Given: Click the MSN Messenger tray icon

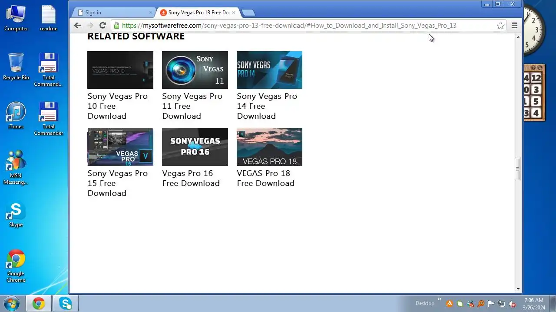Looking at the screenshot, I should pyautogui.click(x=470, y=304).
